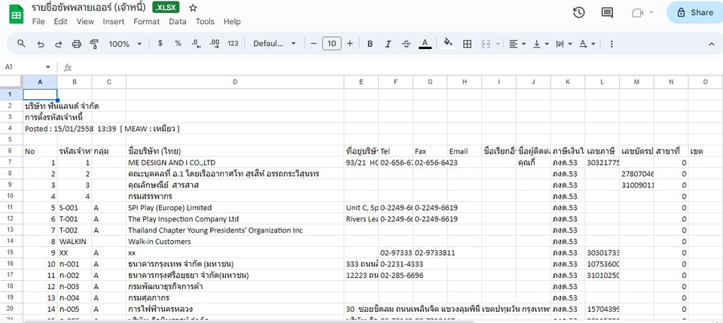This screenshot has width=723, height=323.
Task: Open more number formats 123
Action: (x=233, y=44)
